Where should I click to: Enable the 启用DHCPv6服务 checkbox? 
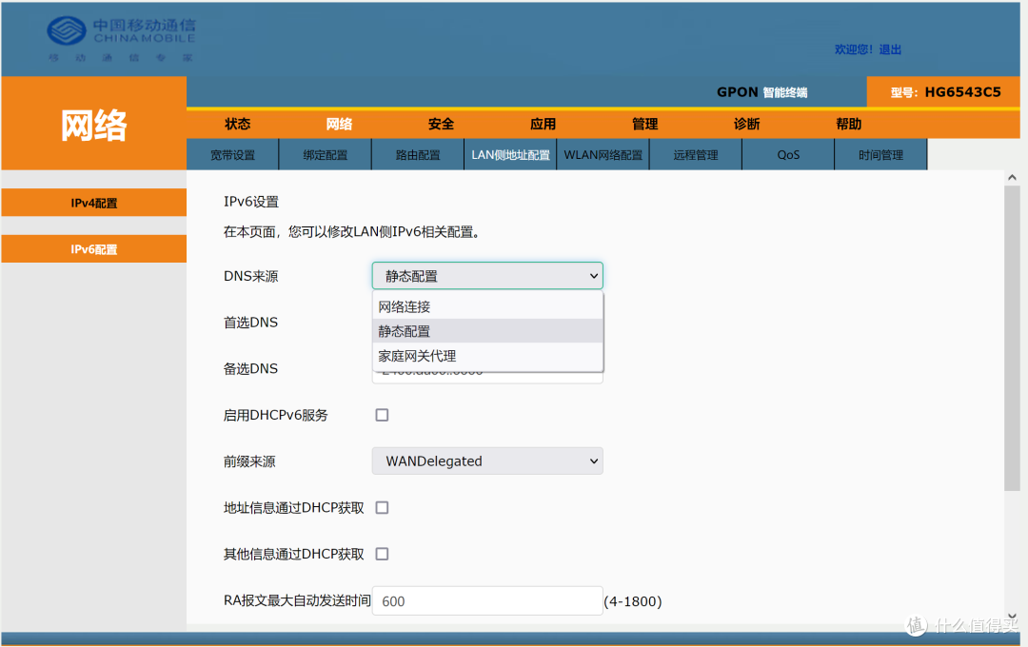(x=382, y=414)
